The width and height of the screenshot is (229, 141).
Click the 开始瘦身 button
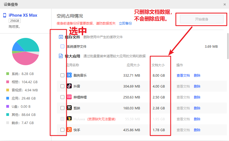point(201,19)
